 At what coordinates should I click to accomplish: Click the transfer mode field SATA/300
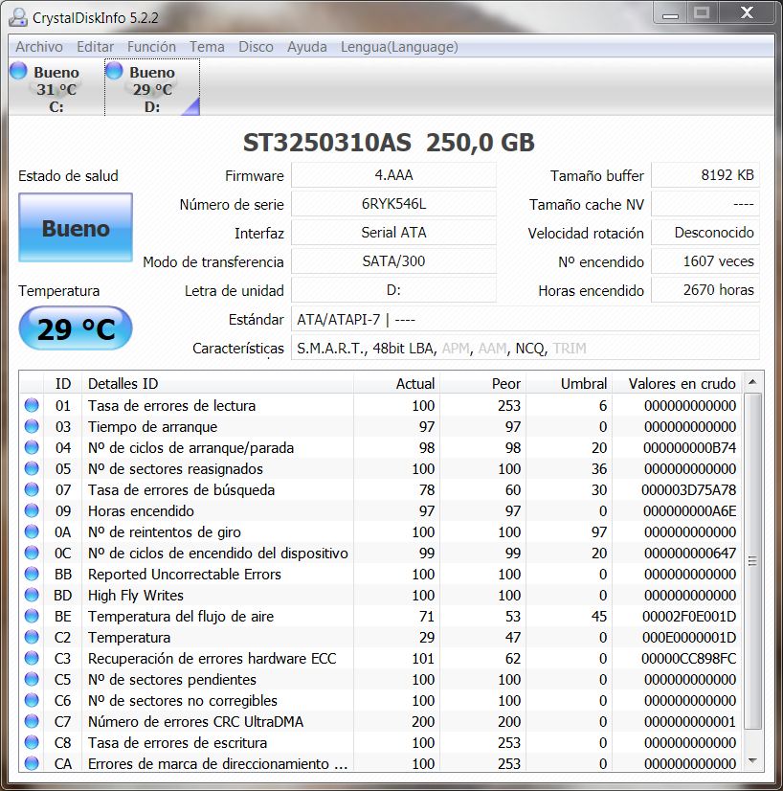coord(393,261)
